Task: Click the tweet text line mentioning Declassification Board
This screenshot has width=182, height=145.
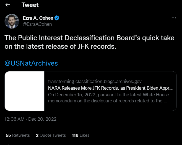Action: coord(89,38)
